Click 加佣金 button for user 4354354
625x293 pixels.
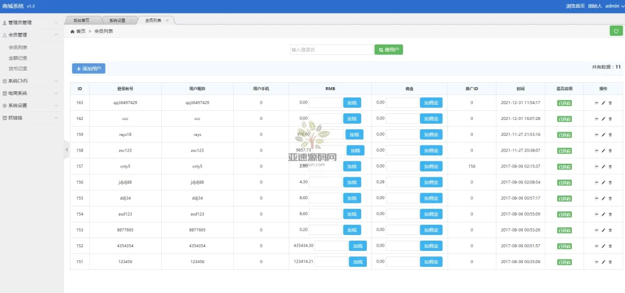pyautogui.click(x=431, y=246)
